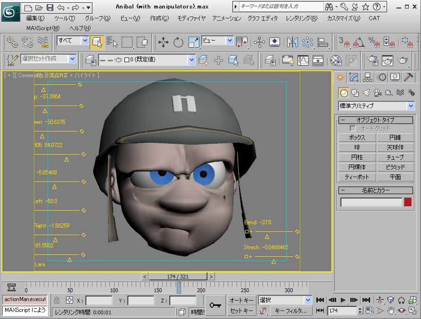
Task: Toggle セットキー set key mode
Action: point(241,311)
